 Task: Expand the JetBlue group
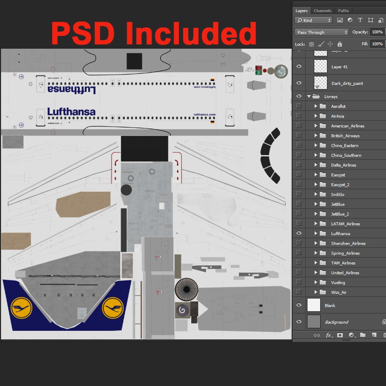[316, 204]
